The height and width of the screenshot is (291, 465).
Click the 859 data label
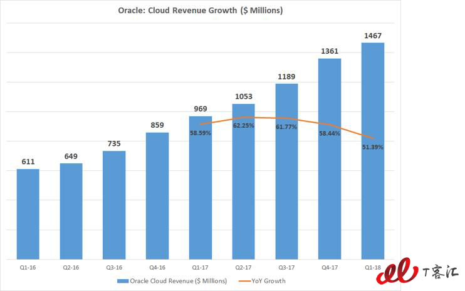157,125
